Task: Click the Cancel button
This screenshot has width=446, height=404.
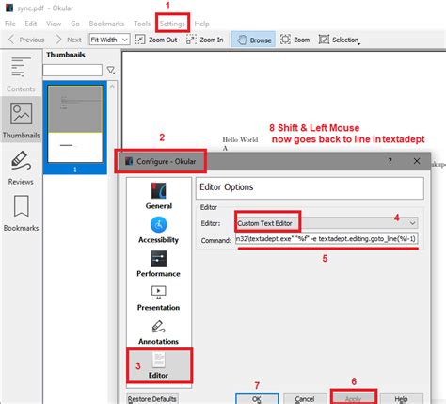Action: (304, 398)
